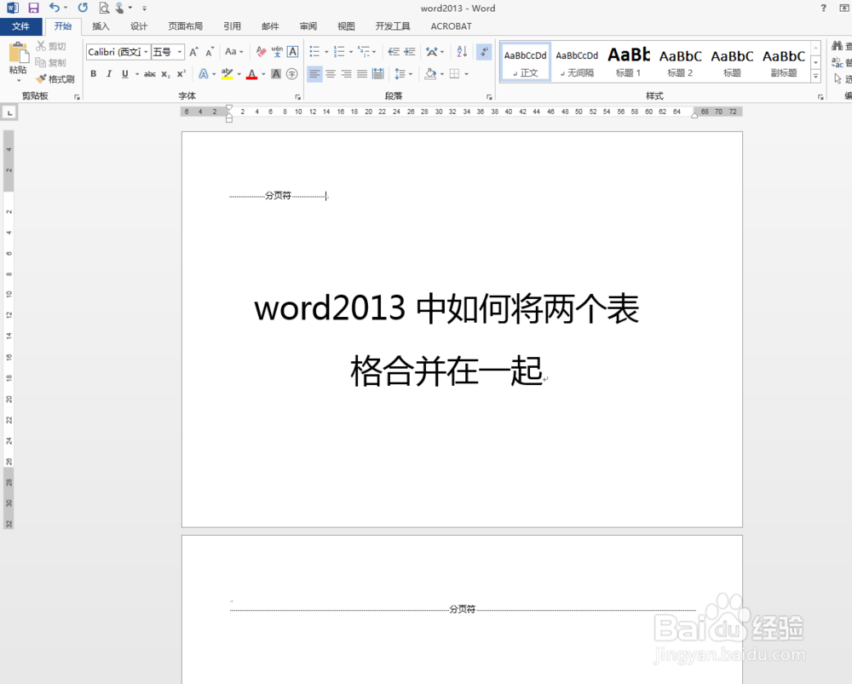Apply the 副标题 (Subtitle) style

pos(784,62)
